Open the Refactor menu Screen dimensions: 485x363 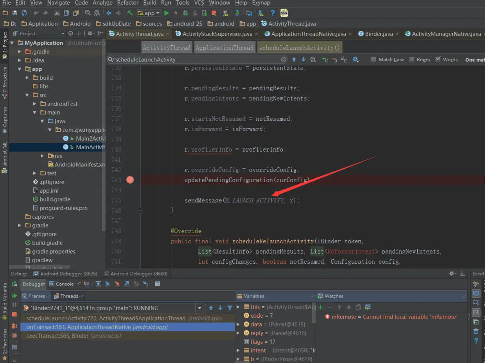click(x=128, y=3)
